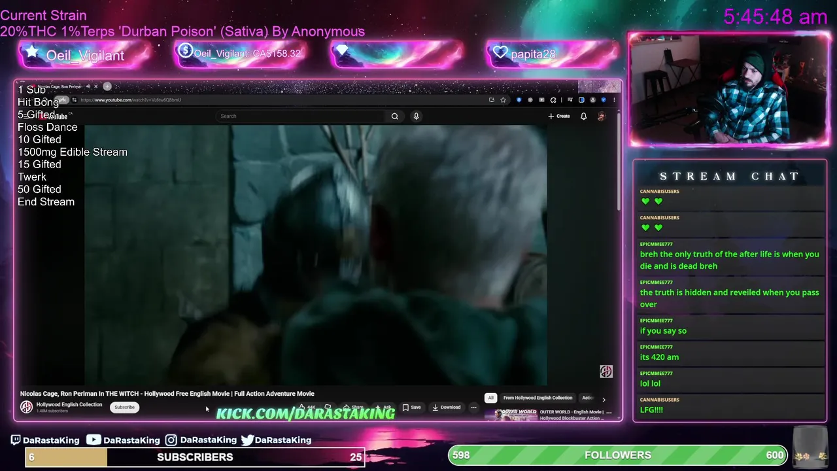
Task: Open a new browser tab
Action: pyautogui.click(x=107, y=86)
